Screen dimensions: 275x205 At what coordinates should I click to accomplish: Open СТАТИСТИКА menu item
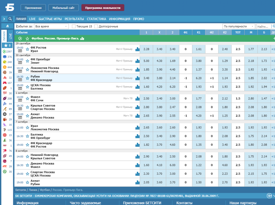pyautogui.click(x=96, y=19)
